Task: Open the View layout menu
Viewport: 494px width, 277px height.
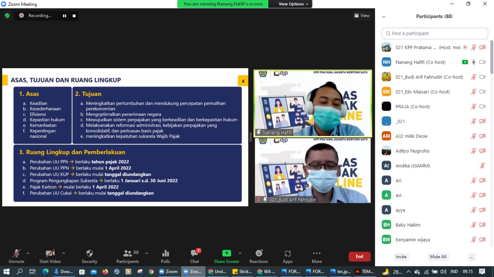Action: pos(362,15)
